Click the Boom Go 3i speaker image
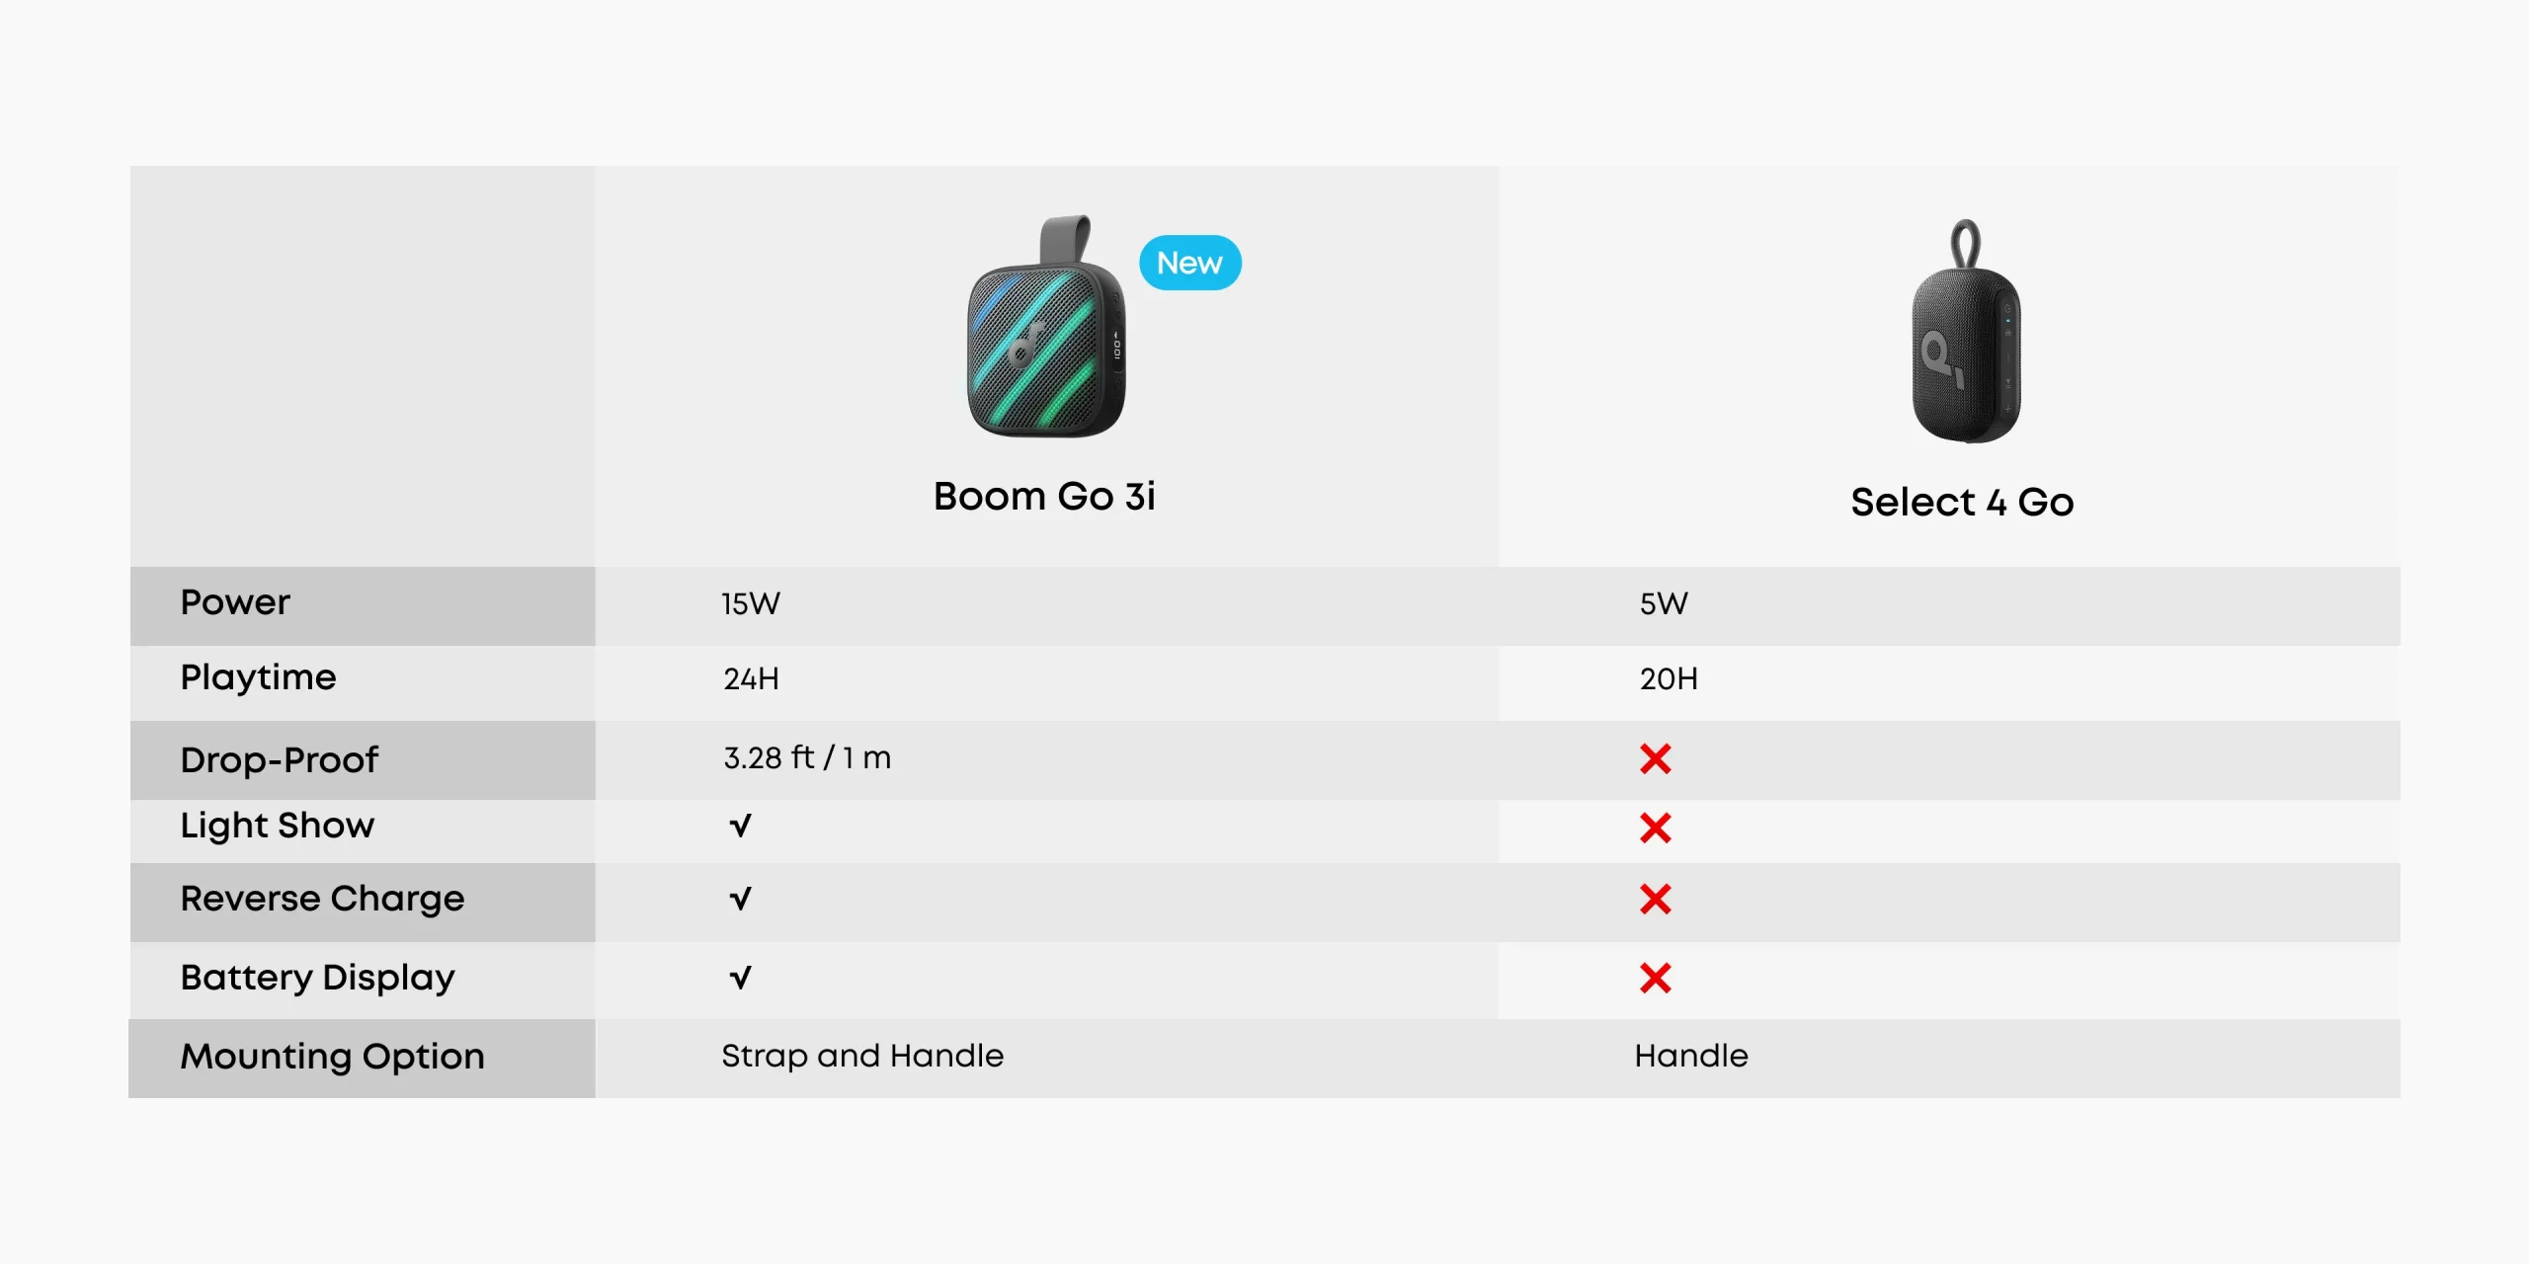The image size is (2529, 1264). coord(1046,327)
